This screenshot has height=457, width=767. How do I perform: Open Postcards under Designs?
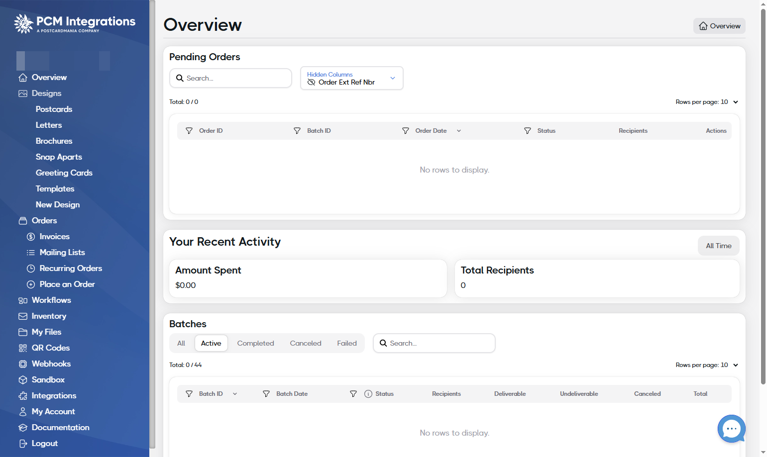click(x=54, y=109)
